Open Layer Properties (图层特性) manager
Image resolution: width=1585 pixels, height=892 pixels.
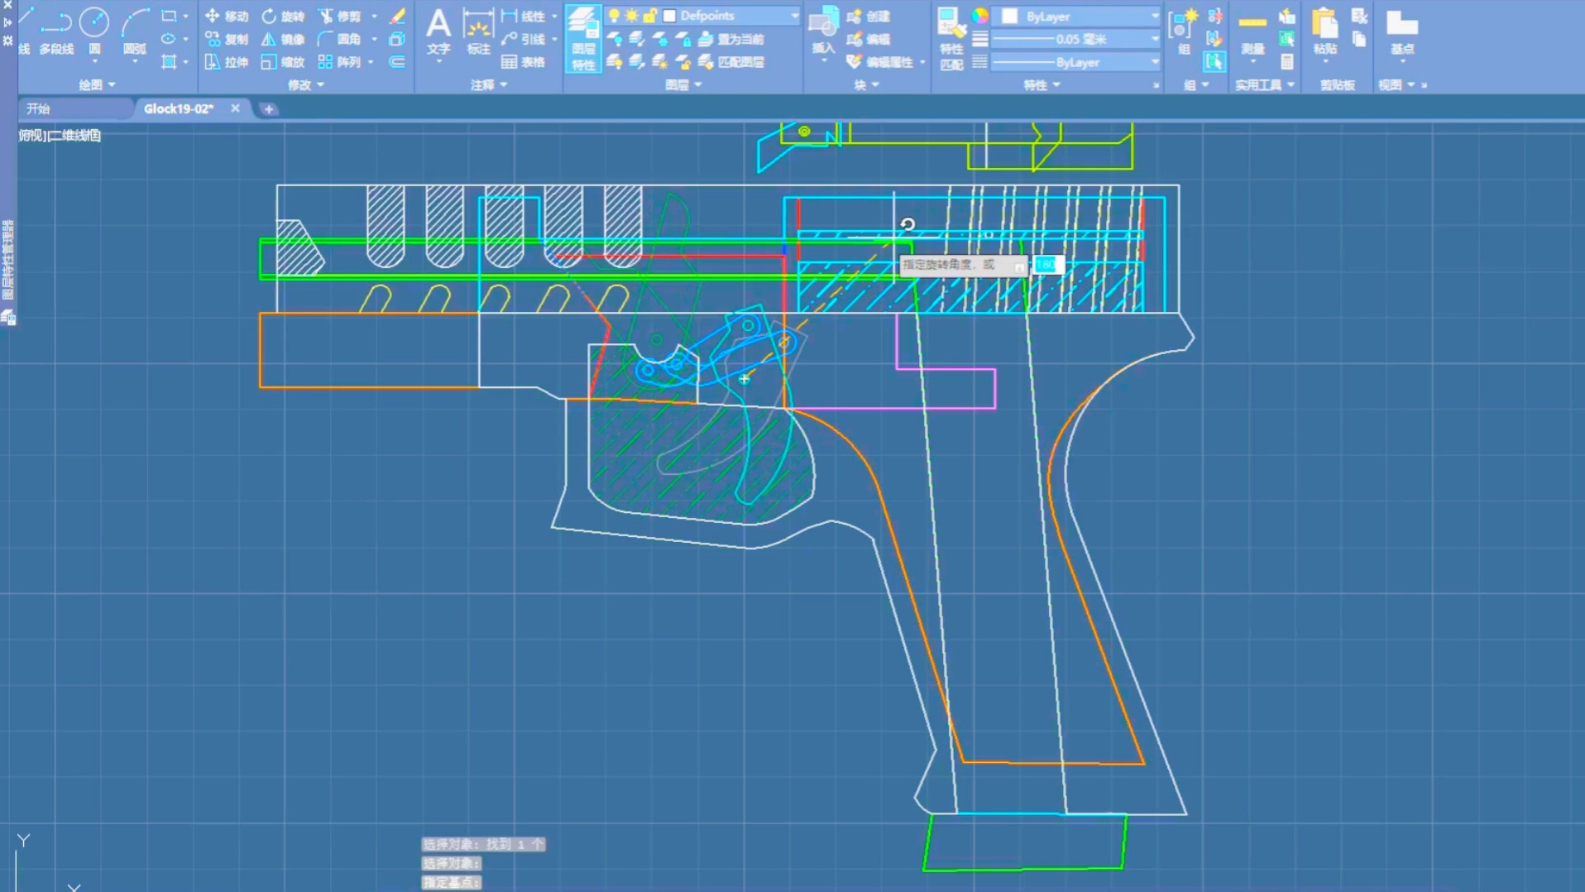tap(583, 38)
